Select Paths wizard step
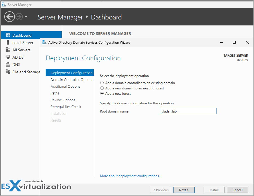The height and width of the screenshot is (196, 254). 55,93
